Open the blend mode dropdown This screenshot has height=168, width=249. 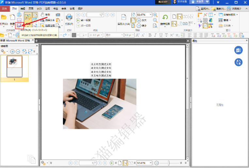point(122,35)
